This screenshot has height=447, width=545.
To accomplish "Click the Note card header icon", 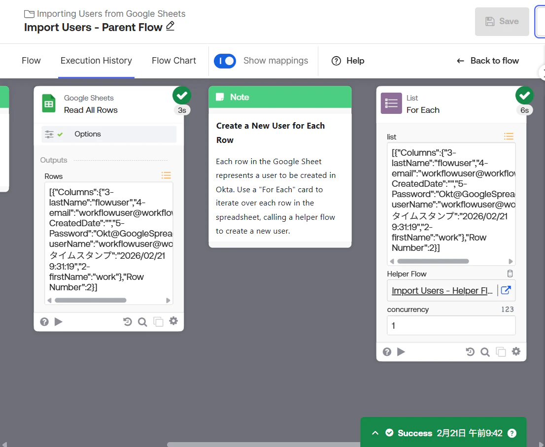I will [220, 97].
